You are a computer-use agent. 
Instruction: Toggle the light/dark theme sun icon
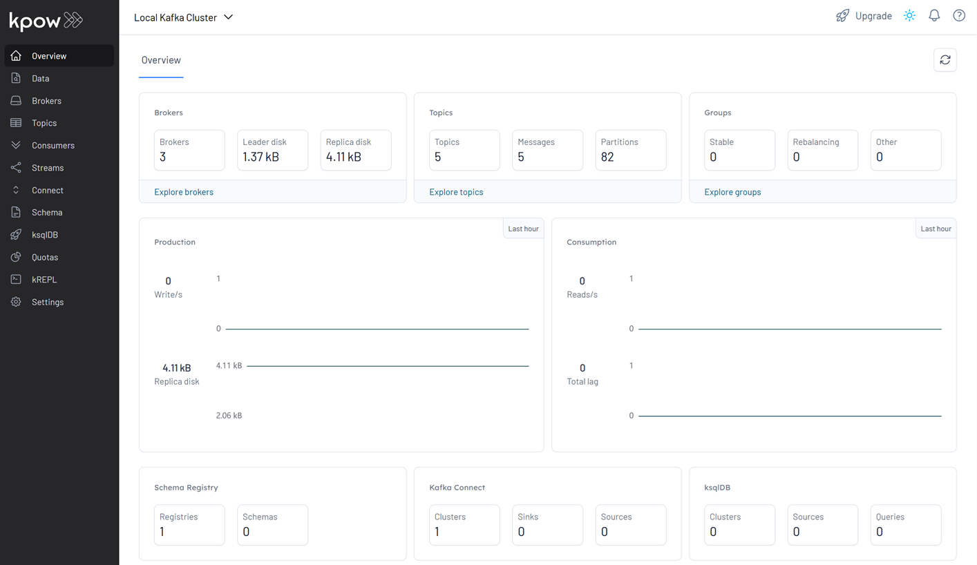pos(909,16)
